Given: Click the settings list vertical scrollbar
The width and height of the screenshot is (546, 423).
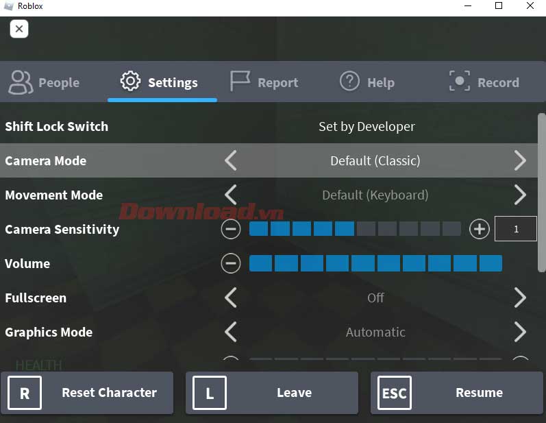Looking at the screenshot, I should point(541,193).
